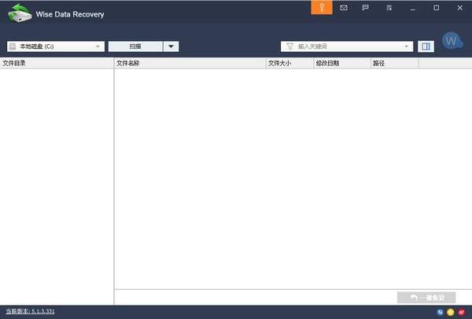Screen dimensions: 472x319
Task: Open the email contact envelope icon
Action: point(343,8)
